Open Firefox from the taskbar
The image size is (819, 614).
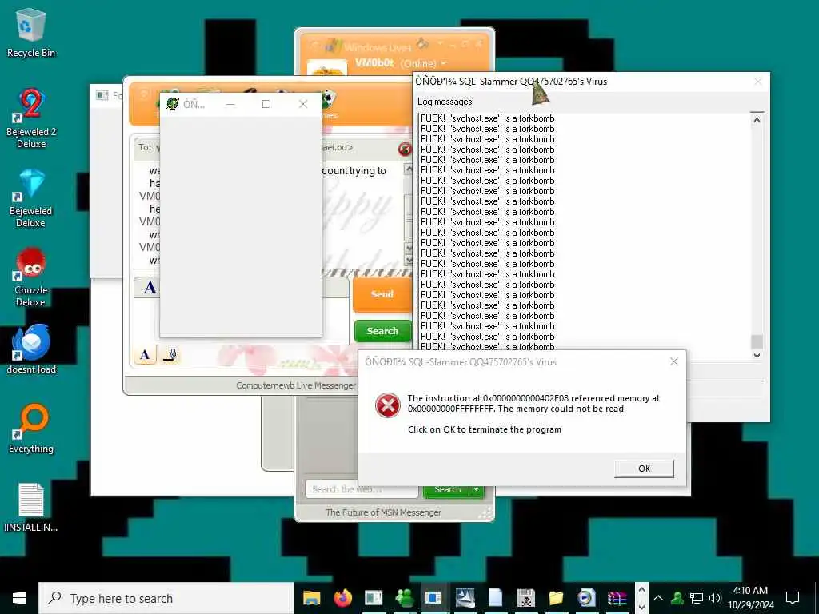(342, 598)
